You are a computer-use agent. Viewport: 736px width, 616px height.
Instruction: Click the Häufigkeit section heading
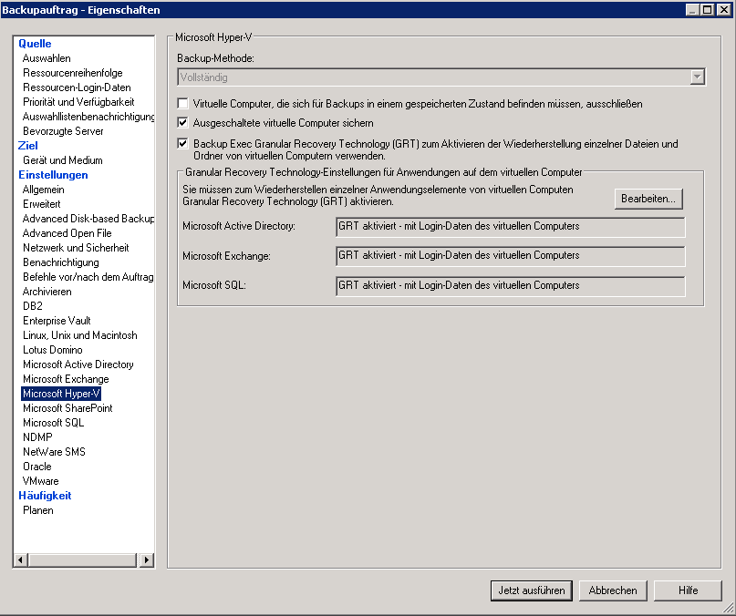pyautogui.click(x=45, y=496)
